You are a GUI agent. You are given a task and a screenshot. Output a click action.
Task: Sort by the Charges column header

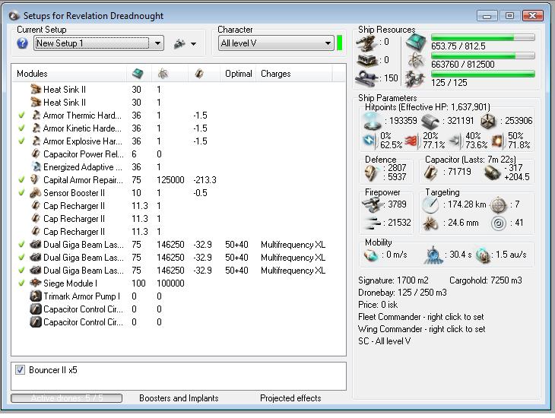pyautogui.click(x=275, y=74)
